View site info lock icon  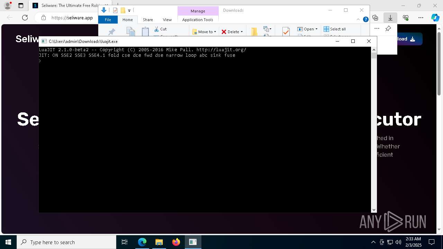(44, 18)
